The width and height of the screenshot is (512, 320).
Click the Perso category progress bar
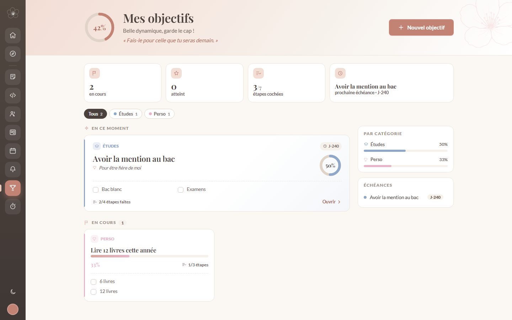coord(406,166)
